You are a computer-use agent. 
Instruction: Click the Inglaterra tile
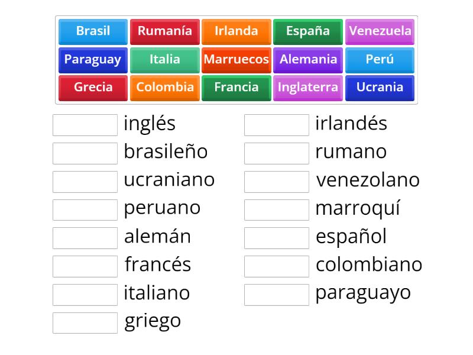pos(307,88)
